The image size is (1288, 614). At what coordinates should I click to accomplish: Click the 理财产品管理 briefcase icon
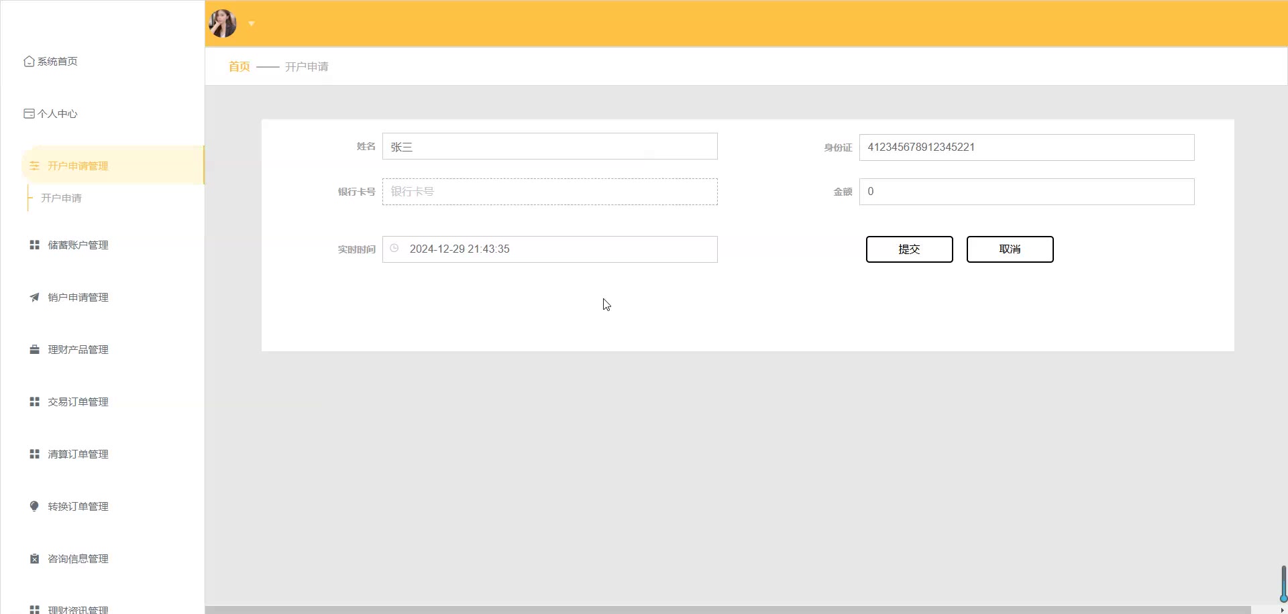click(x=34, y=350)
